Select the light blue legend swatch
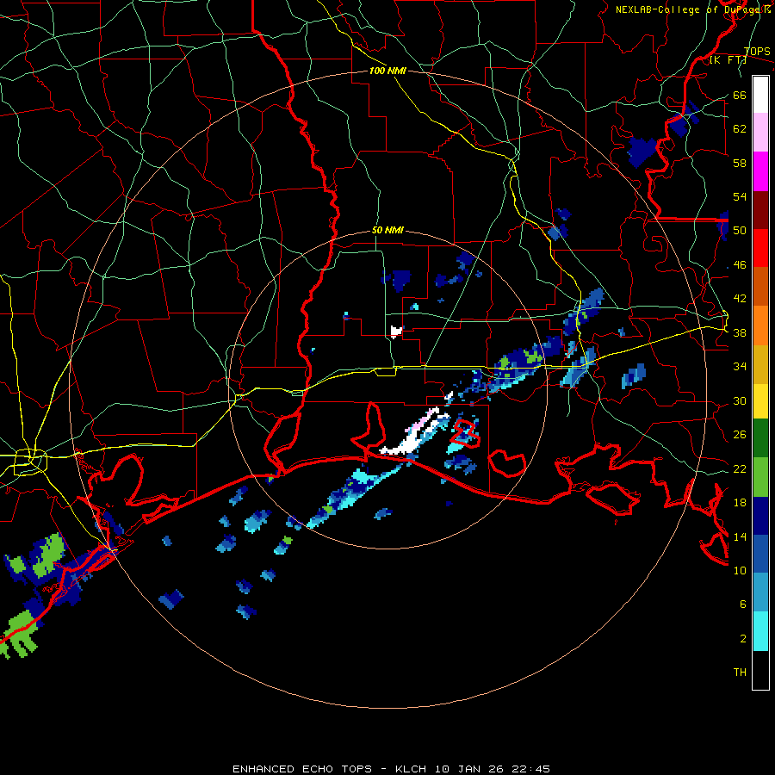This screenshot has width=775, height=775. tap(760, 592)
